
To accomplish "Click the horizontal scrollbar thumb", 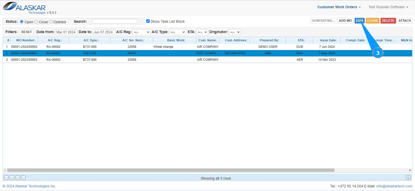I will [x=171, y=170].
